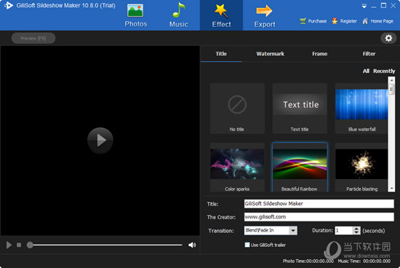Switch to the Frame tab
This screenshot has width=400, height=268.
pyautogui.click(x=320, y=54)
